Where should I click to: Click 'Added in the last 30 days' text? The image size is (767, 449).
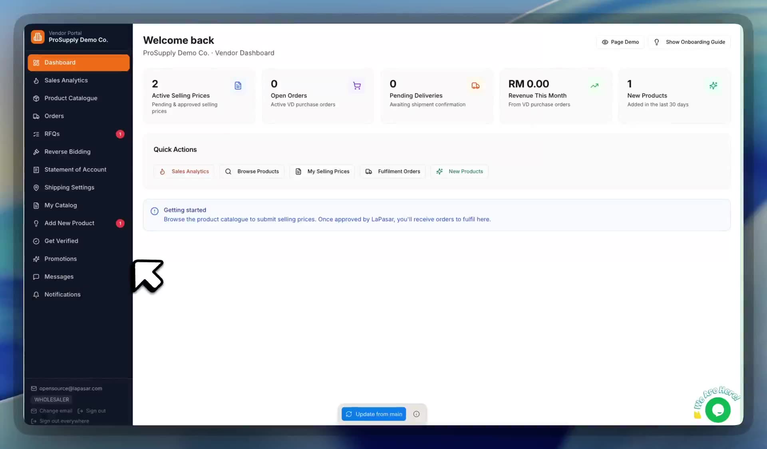pyautogui.click(x=658, y=105)
